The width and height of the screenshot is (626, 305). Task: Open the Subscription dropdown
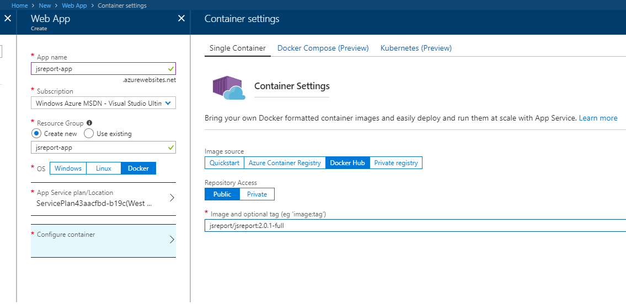pyautogui.click(x=103, y=104)
